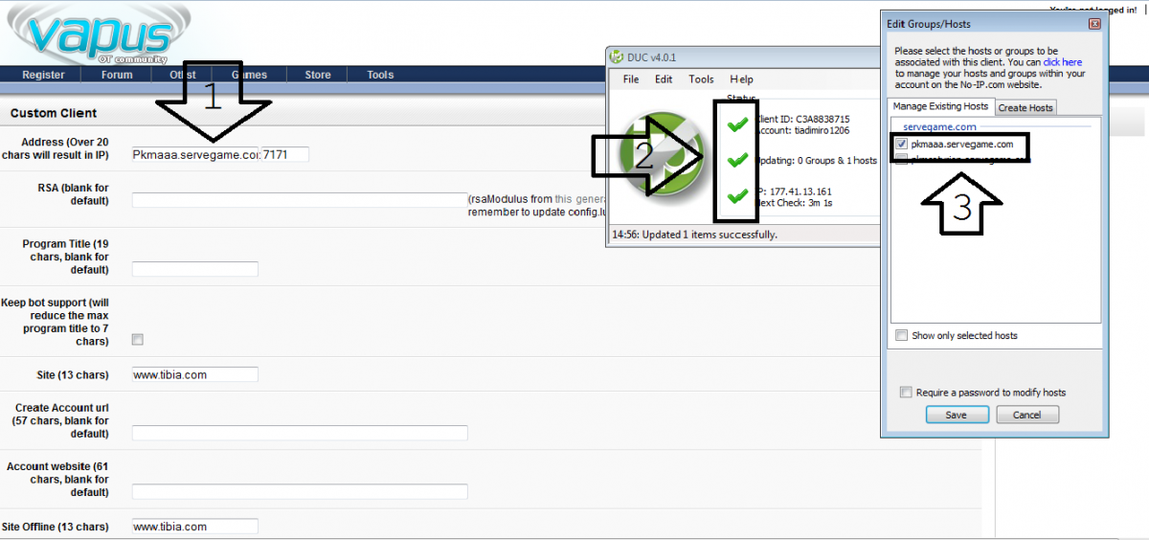Enable Require a password to modify hosts

click(906, 392)
